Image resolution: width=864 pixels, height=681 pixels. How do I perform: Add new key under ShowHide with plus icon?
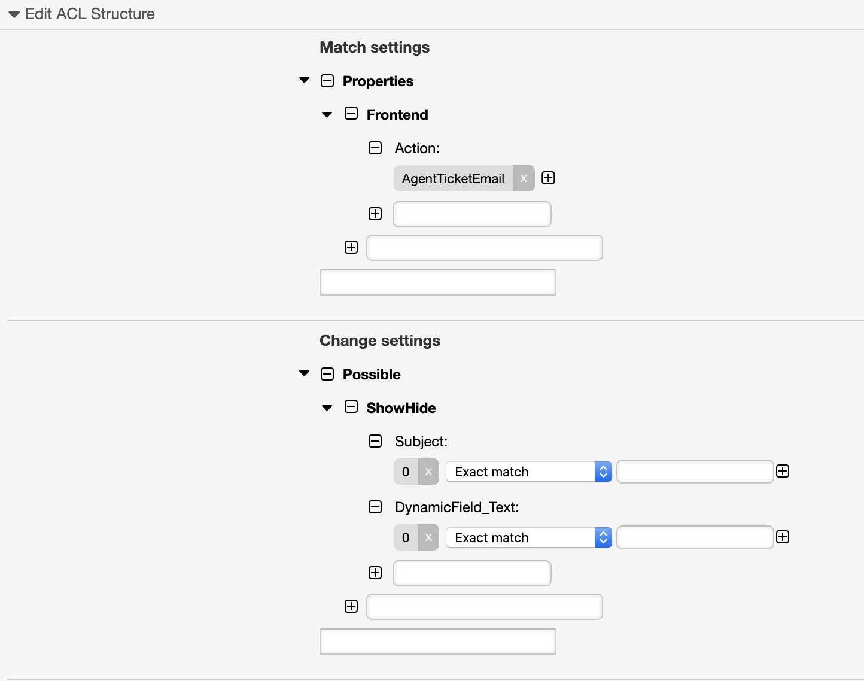pyautogui.click(x=375, y=573)
